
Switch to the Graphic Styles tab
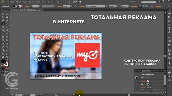pyautogui.click(x=155, y=71)
